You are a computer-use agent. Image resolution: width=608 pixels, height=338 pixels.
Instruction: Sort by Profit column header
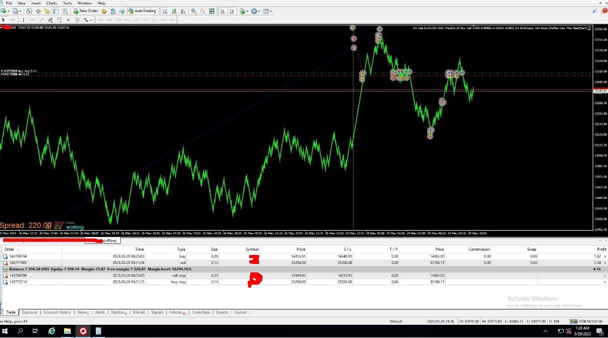pyautogui.click(x=602, y=249)
